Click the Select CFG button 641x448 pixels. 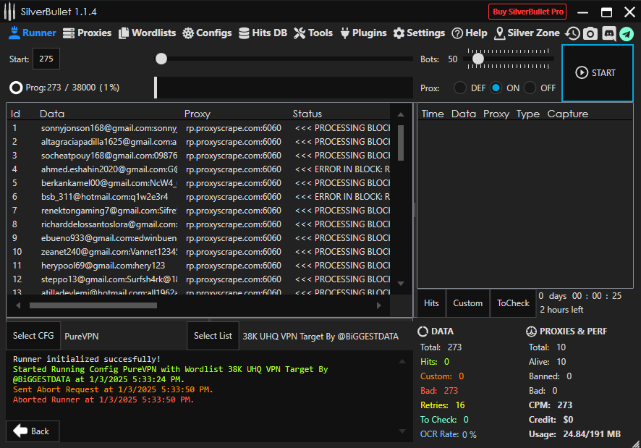[33, 336]
